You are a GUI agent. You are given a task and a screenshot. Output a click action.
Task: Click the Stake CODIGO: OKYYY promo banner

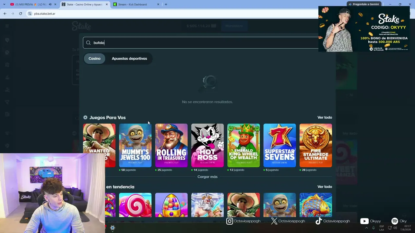pos(364,29)
